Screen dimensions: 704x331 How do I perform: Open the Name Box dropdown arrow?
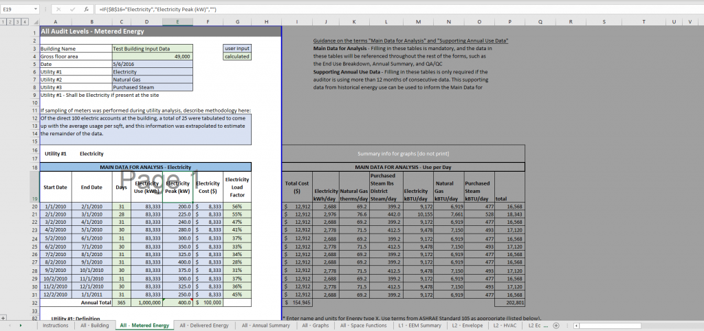[x=36, y=9]
